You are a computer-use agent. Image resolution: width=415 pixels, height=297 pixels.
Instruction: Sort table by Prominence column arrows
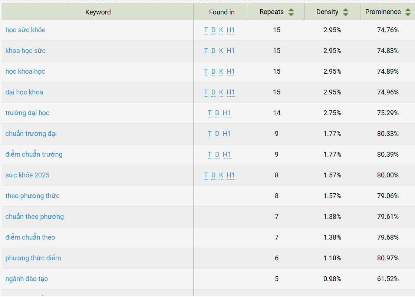(x=408, y=12)
